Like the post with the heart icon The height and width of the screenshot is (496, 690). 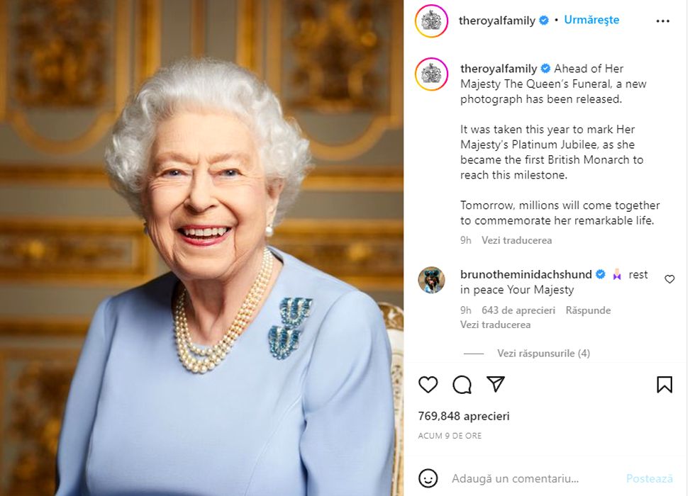click(428, 385)
